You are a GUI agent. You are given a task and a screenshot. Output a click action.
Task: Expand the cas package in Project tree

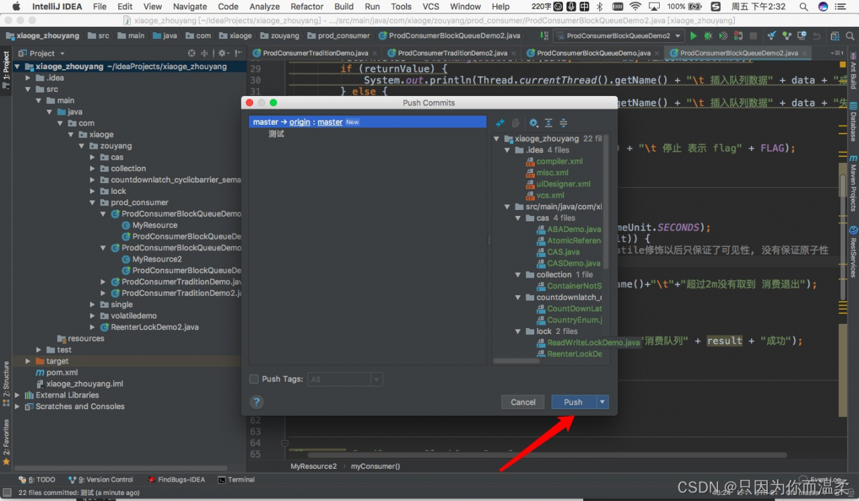pos(93,157)
